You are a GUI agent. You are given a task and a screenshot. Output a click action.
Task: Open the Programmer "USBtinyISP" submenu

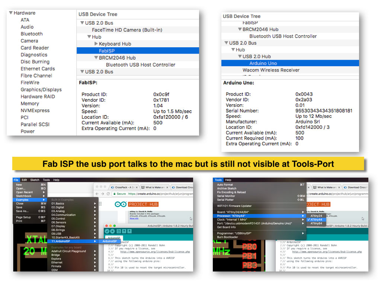259,233
